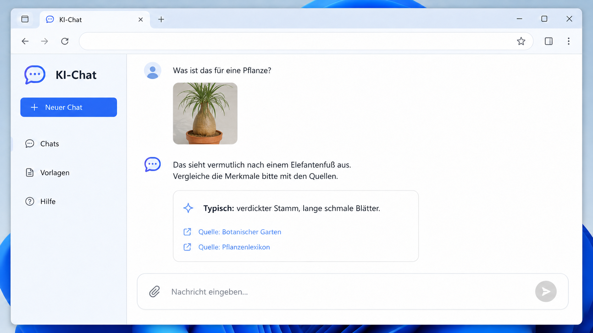
Task: Switch to the KI-Chat browser tab
Action: click(95, 19)
